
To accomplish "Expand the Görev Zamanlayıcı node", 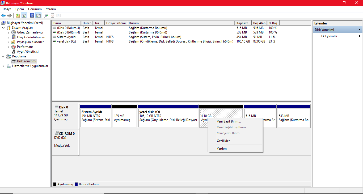I will [8, 32].
